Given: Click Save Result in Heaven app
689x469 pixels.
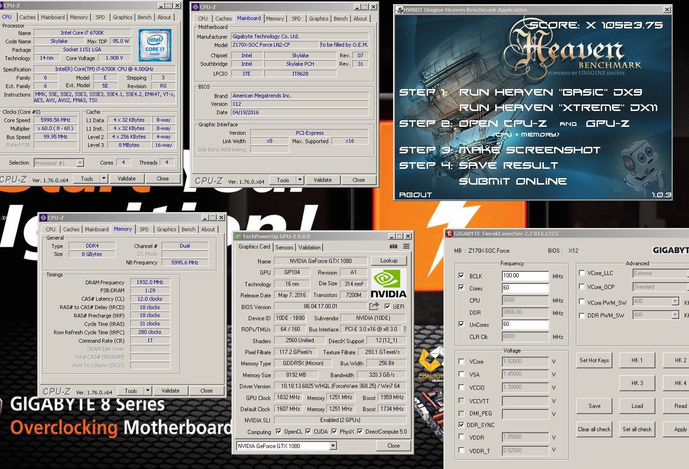Looking at the screenshot, I should pyautogui.click(x=508, y=166).
